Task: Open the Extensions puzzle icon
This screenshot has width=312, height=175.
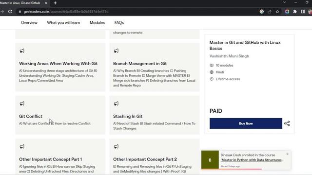Action: (x=295, y=12)
